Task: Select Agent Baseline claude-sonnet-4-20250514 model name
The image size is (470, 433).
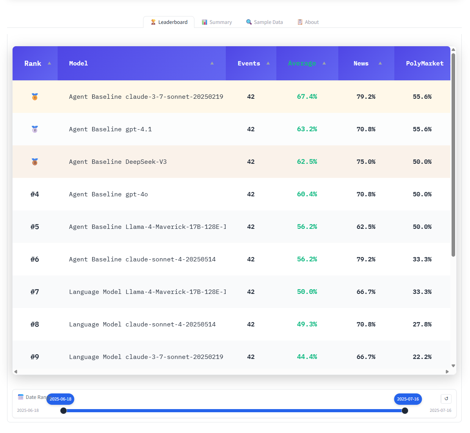Action: [142, 259]
